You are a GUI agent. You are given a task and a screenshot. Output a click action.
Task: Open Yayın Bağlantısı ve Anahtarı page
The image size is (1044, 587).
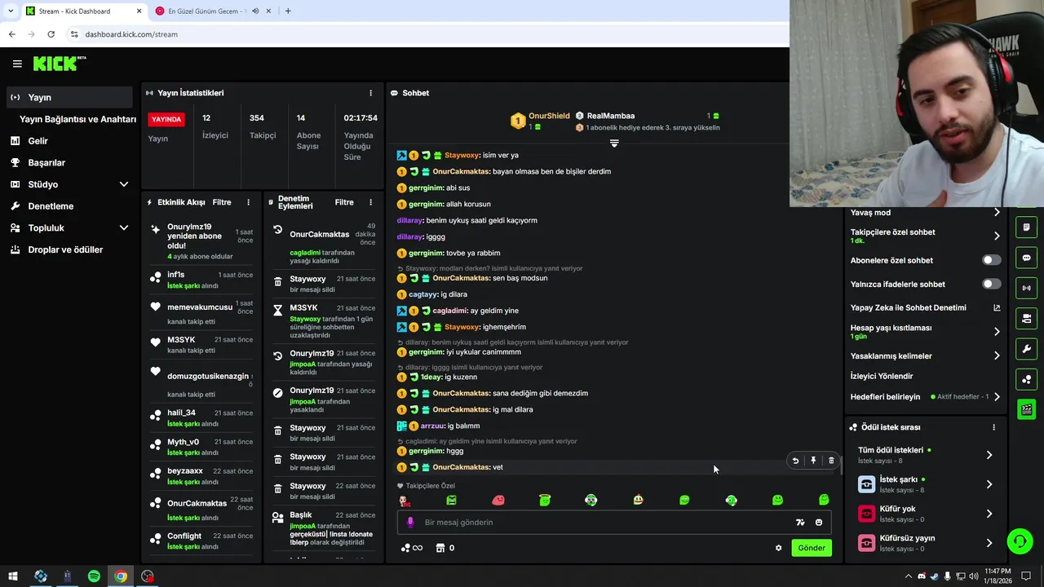[77, 119]
